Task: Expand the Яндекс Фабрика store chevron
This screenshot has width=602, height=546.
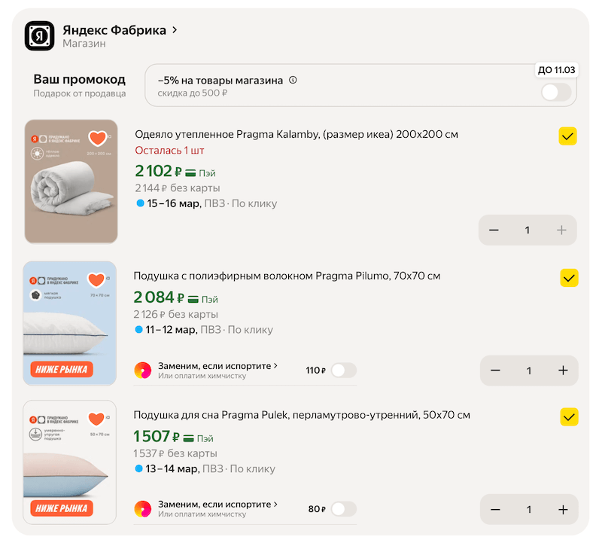Action: tap(175, 29)
